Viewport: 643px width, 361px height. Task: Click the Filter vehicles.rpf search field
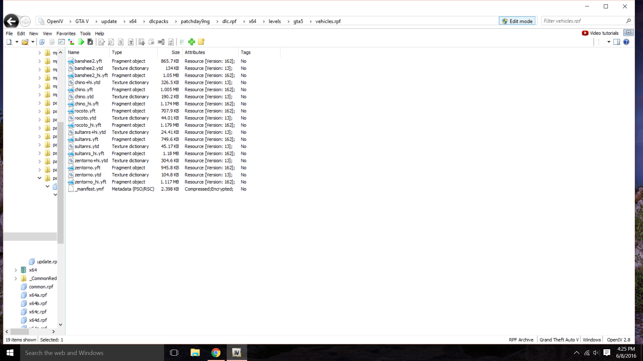(583, 21)
